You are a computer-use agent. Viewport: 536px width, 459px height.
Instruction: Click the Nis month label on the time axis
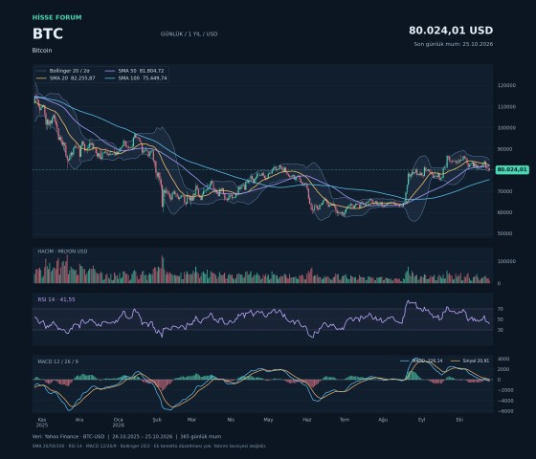[231, 420]
